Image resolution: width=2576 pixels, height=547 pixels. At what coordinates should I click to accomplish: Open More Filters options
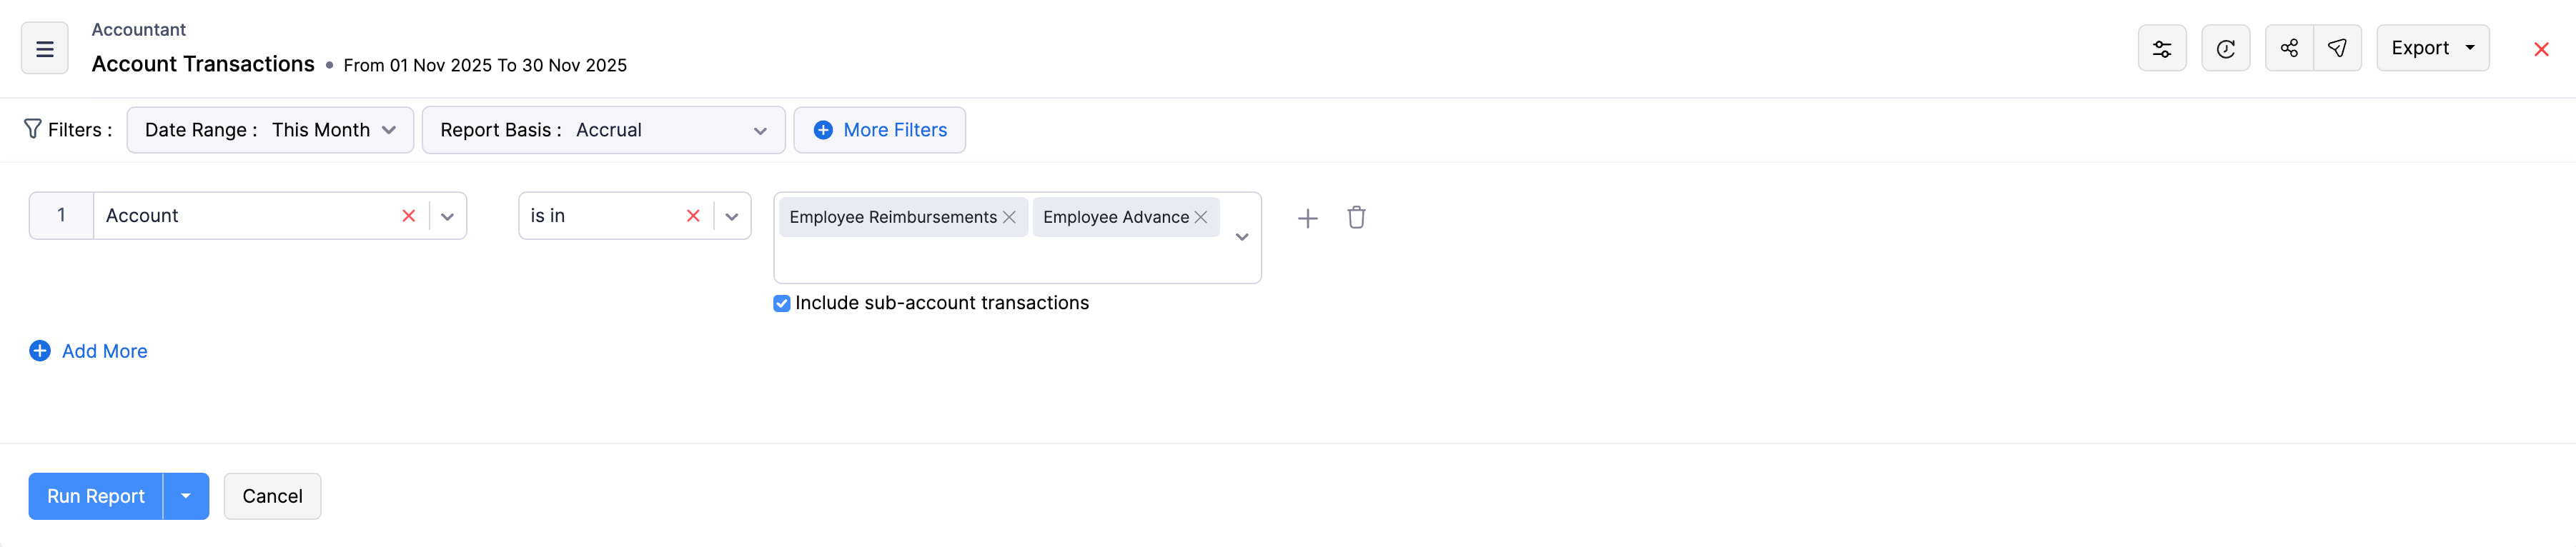coord(879,129)
